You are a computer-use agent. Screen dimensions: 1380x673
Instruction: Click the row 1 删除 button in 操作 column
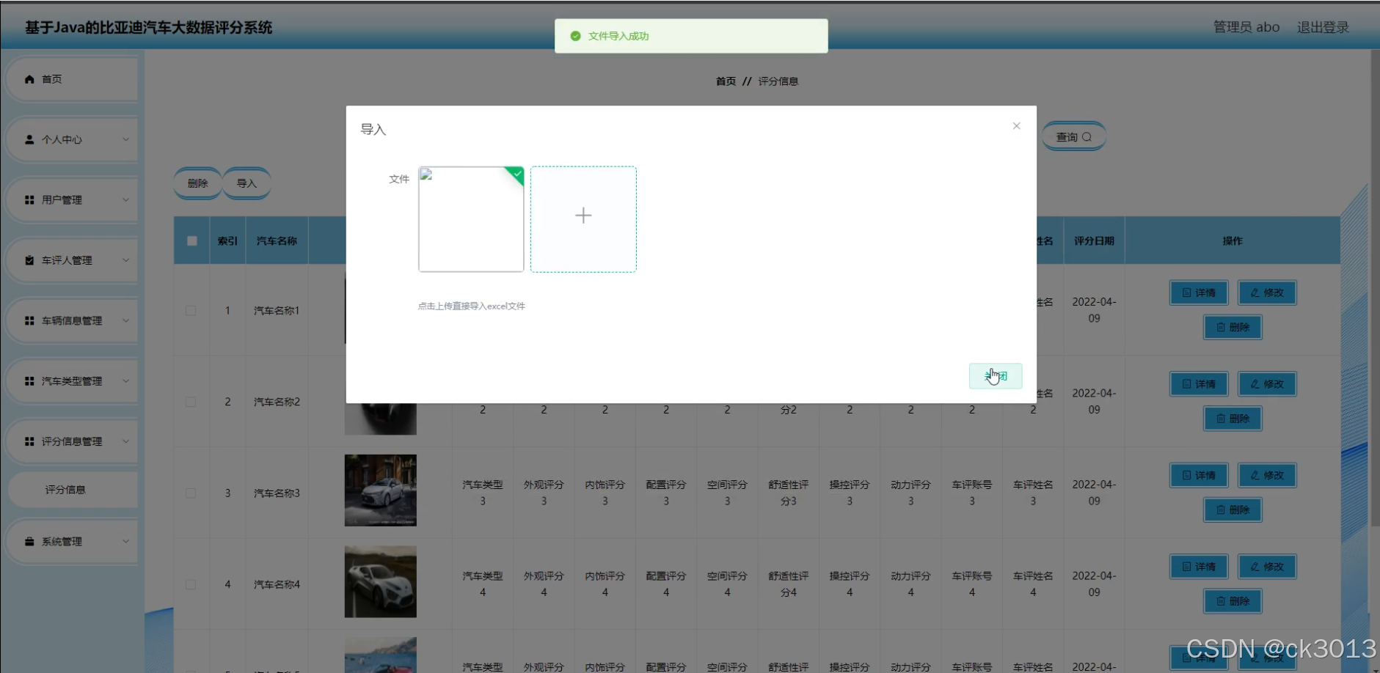1233,327
